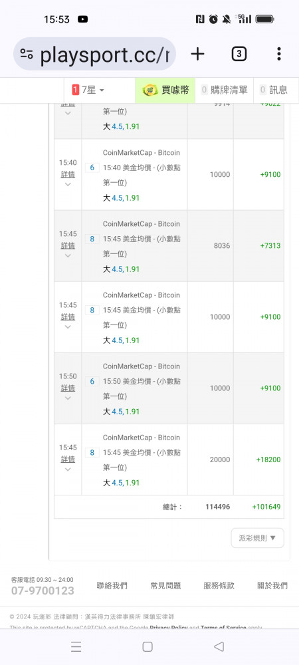
Task: Tap Android home square button
Action: (x=148, y=646)
